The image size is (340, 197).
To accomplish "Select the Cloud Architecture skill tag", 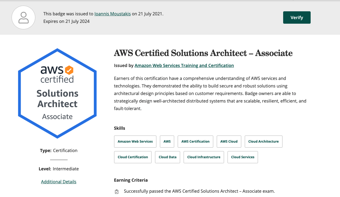I will pos(263,142).
